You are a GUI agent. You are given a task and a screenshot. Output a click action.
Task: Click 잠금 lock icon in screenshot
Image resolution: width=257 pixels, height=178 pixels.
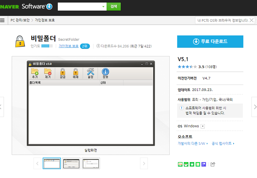(62, 73)
